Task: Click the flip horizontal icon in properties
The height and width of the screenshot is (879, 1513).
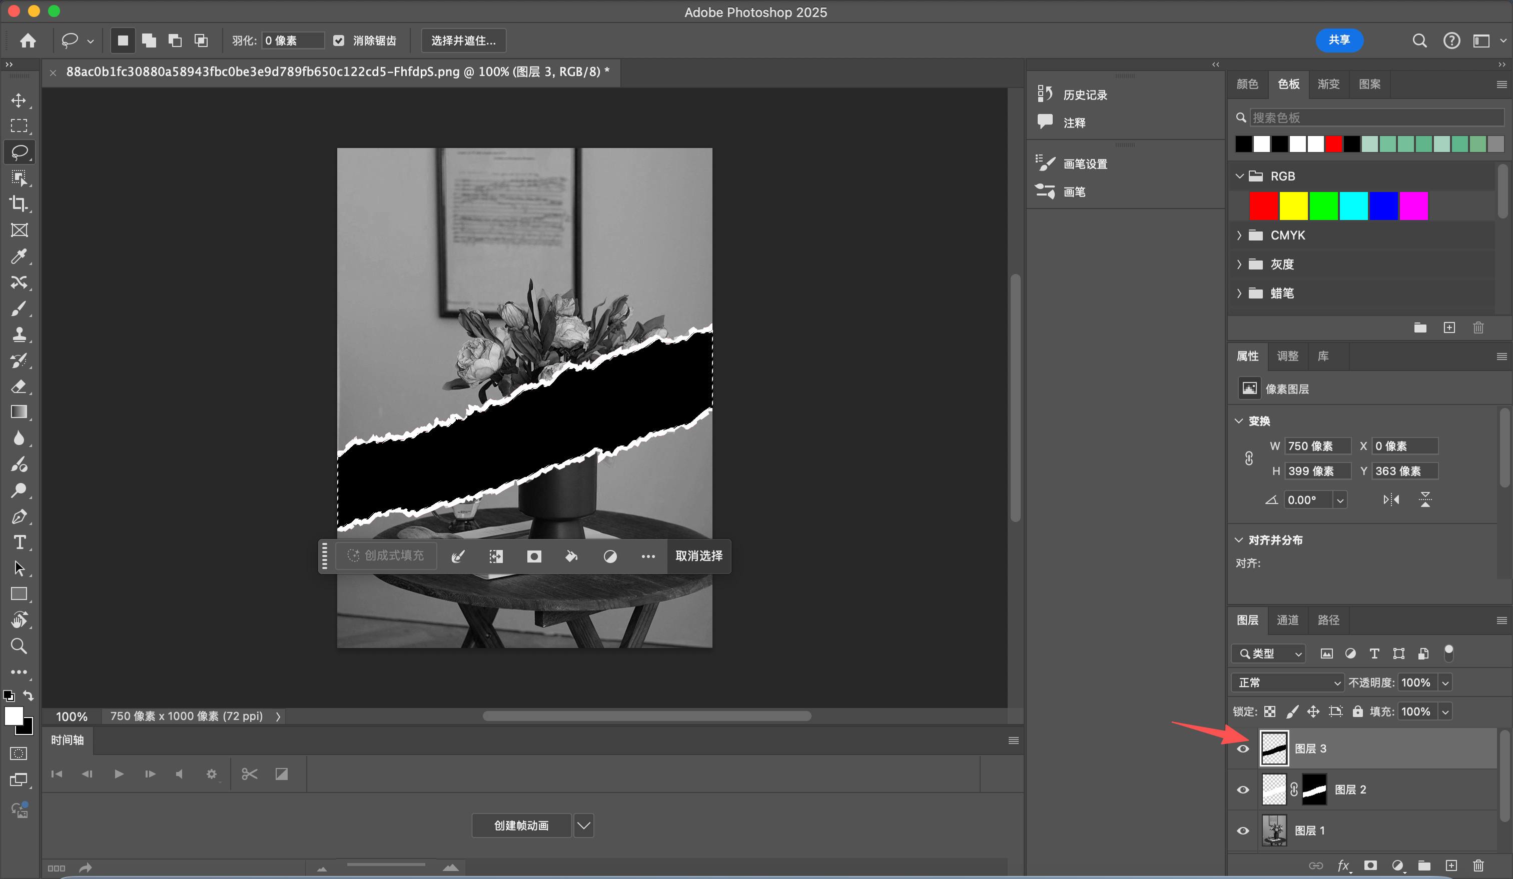Action: [x=1391, y=500]
